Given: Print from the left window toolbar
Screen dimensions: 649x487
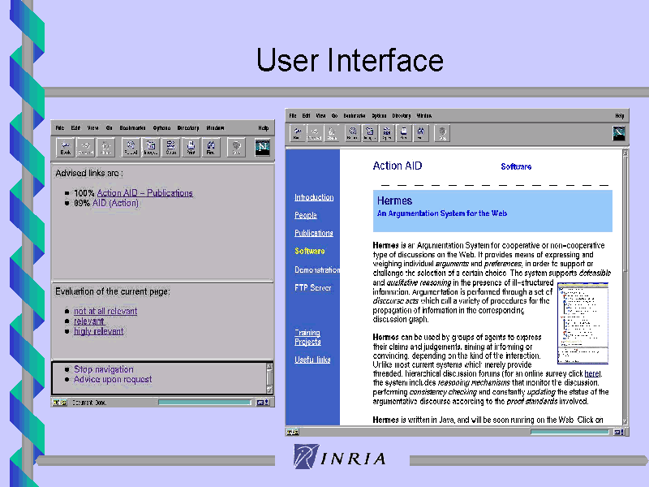Looking at the screenshot, I should tap(191, 147).
